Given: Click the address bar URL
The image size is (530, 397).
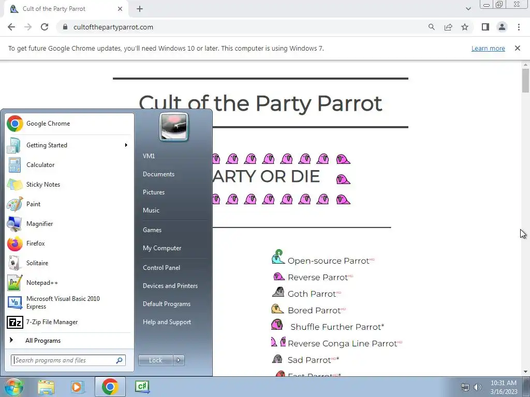Looking at the screenshot, I should point(113,27).
